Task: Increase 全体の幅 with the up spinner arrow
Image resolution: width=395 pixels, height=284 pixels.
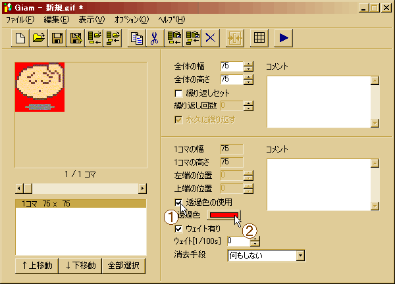Action: (248, 64)
